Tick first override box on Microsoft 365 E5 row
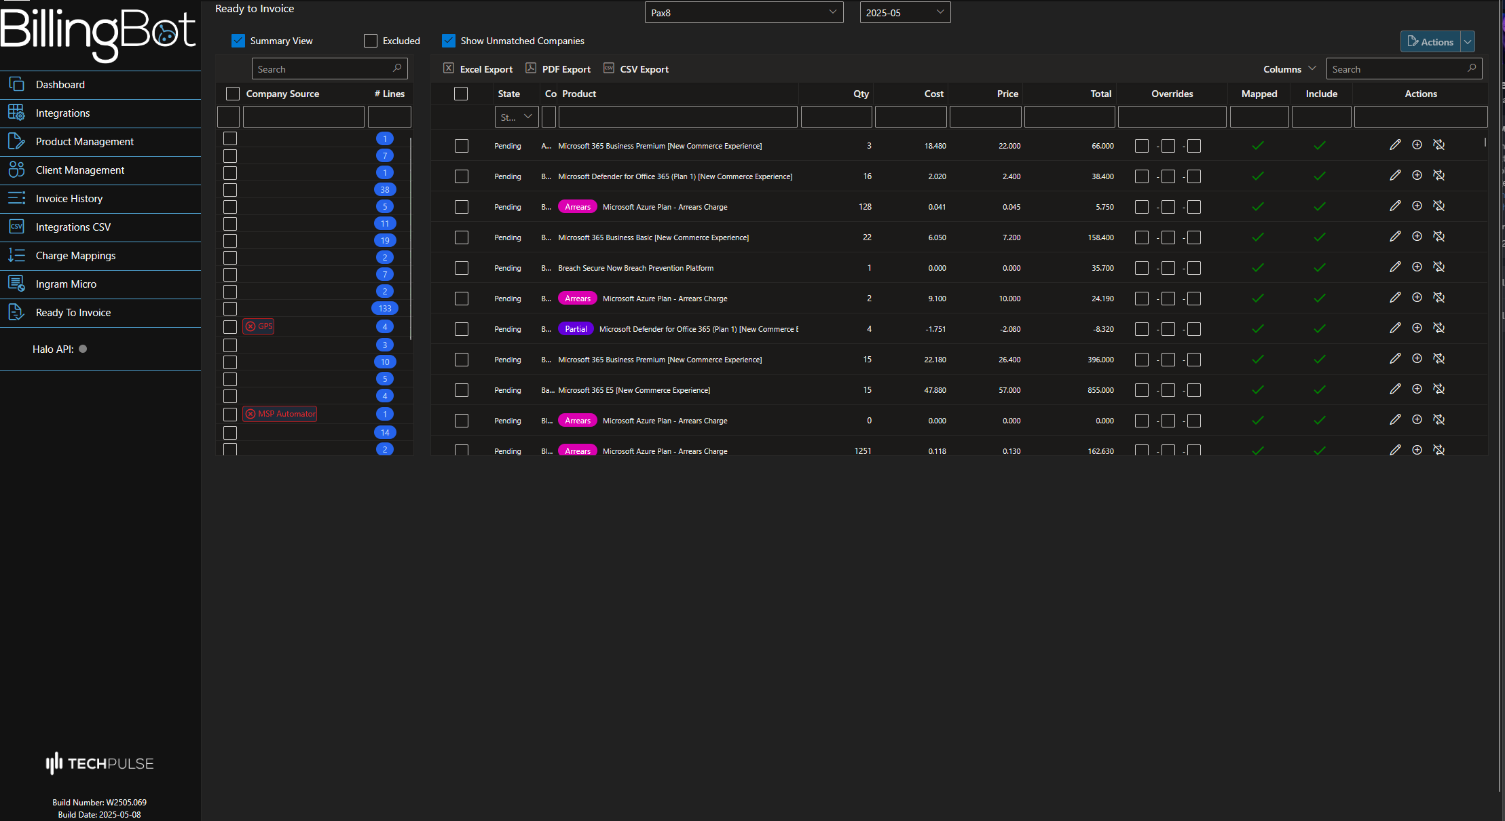This screenshot has width=1505, height=821. [x=1142, y=390]
